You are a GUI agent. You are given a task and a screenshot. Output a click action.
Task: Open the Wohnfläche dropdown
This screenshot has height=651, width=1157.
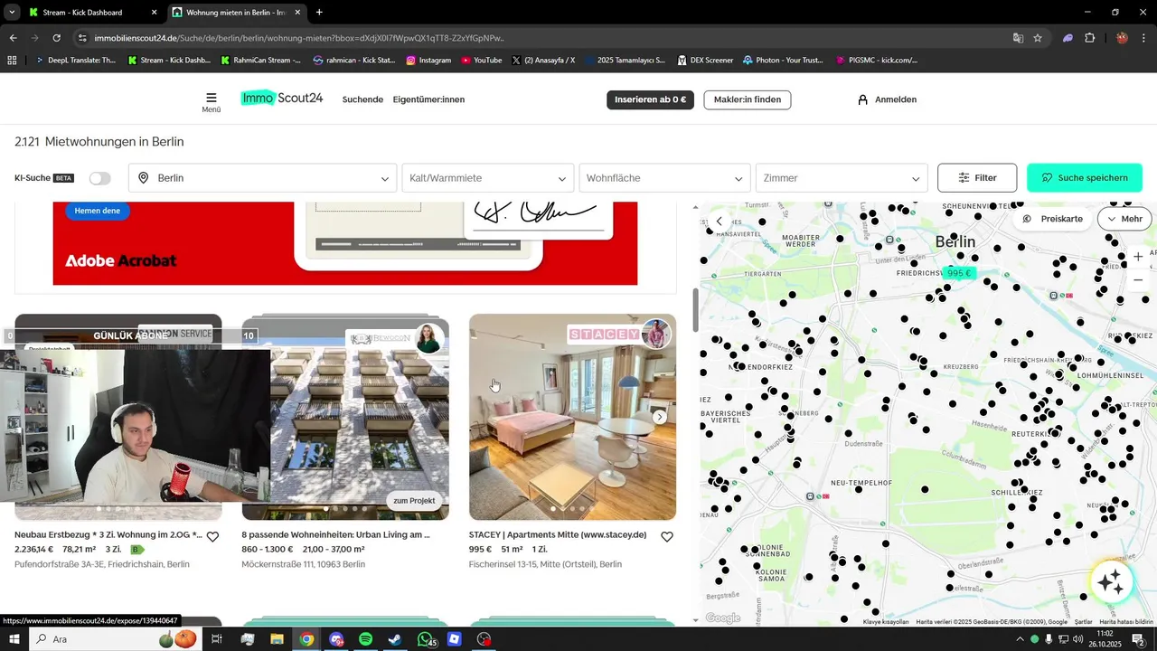(664, 178)
